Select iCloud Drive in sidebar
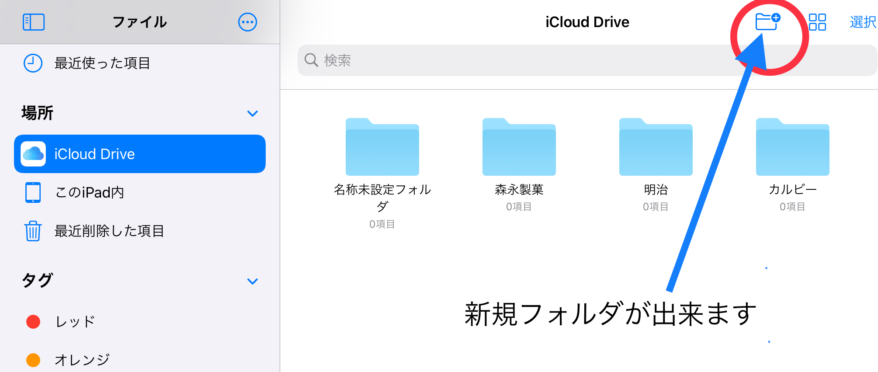This screenshot has width=878, height=372. pyautogui.click(x=140, y=154)
